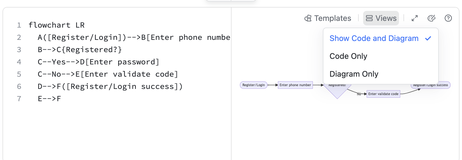Click line number 6 in gutter
Image resolution: width=462 pixels, height=160 pixels.
point(19,86)
